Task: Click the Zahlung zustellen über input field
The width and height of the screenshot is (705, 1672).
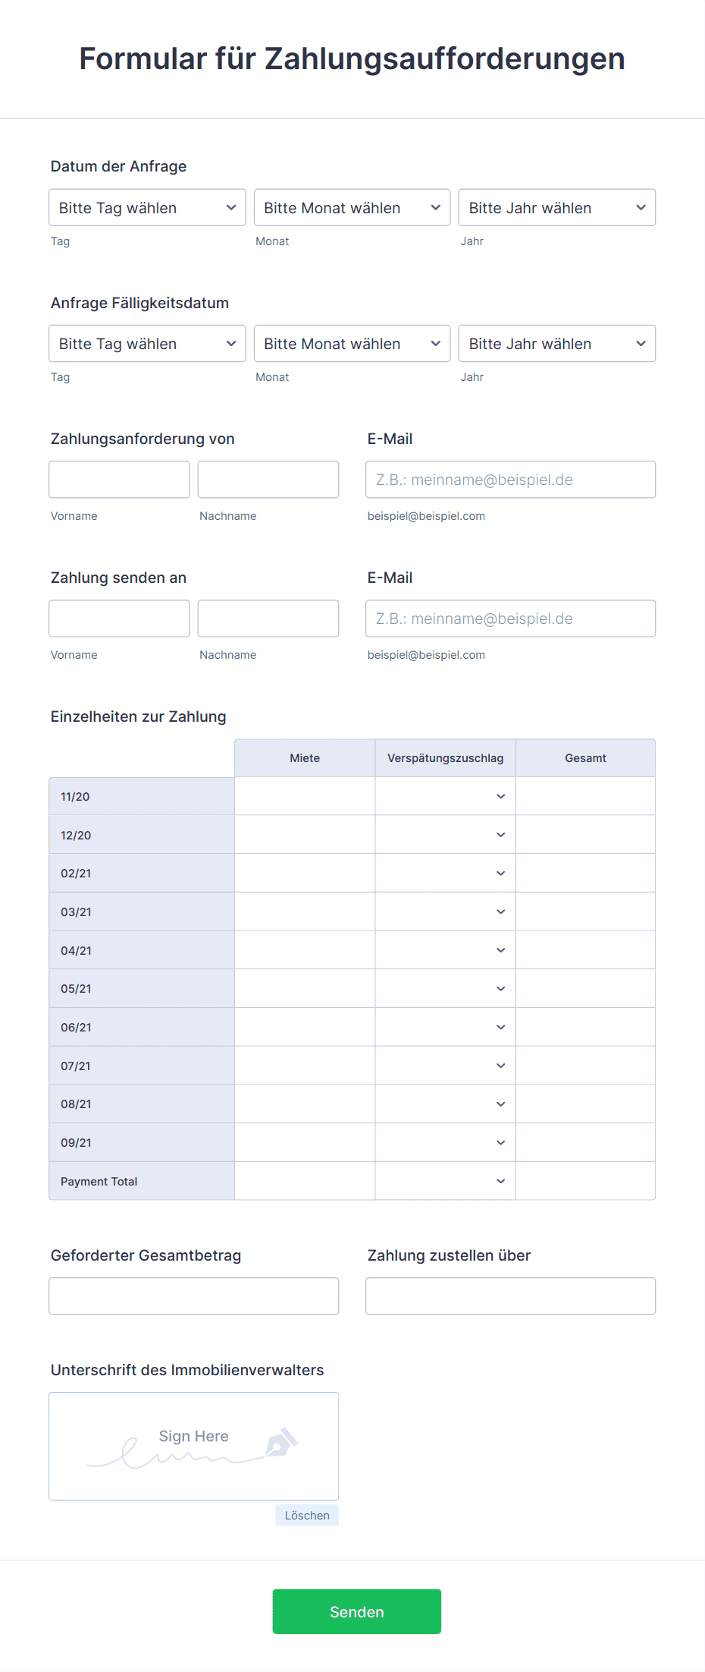Action: coord(509,1296)
